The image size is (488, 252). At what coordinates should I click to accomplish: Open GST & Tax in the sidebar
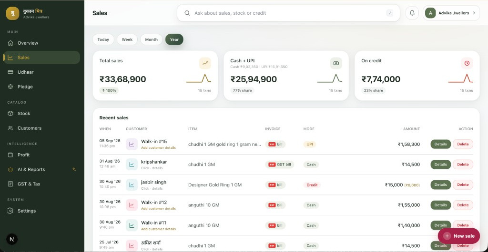[x=42, y=184]
